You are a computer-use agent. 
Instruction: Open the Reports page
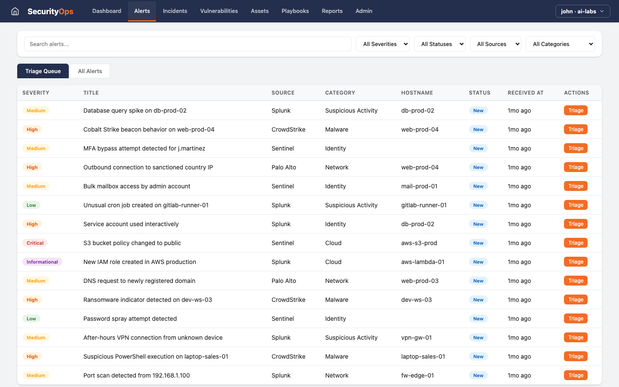pyautogui.click(x=332, y=11)
